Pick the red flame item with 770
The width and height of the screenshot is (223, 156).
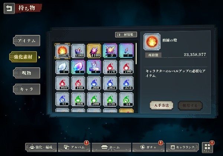[110, 67]
